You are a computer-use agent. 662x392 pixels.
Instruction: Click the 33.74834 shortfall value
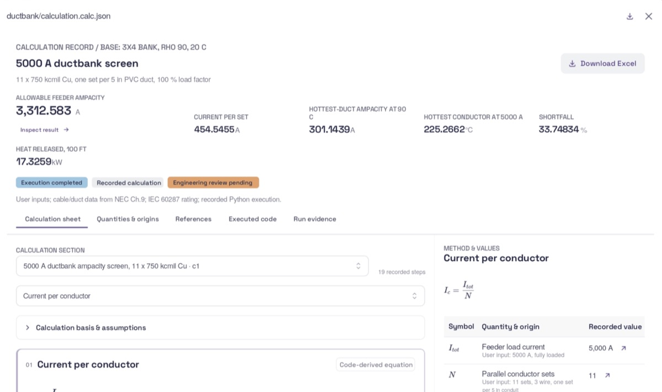(x=559, y=130)
